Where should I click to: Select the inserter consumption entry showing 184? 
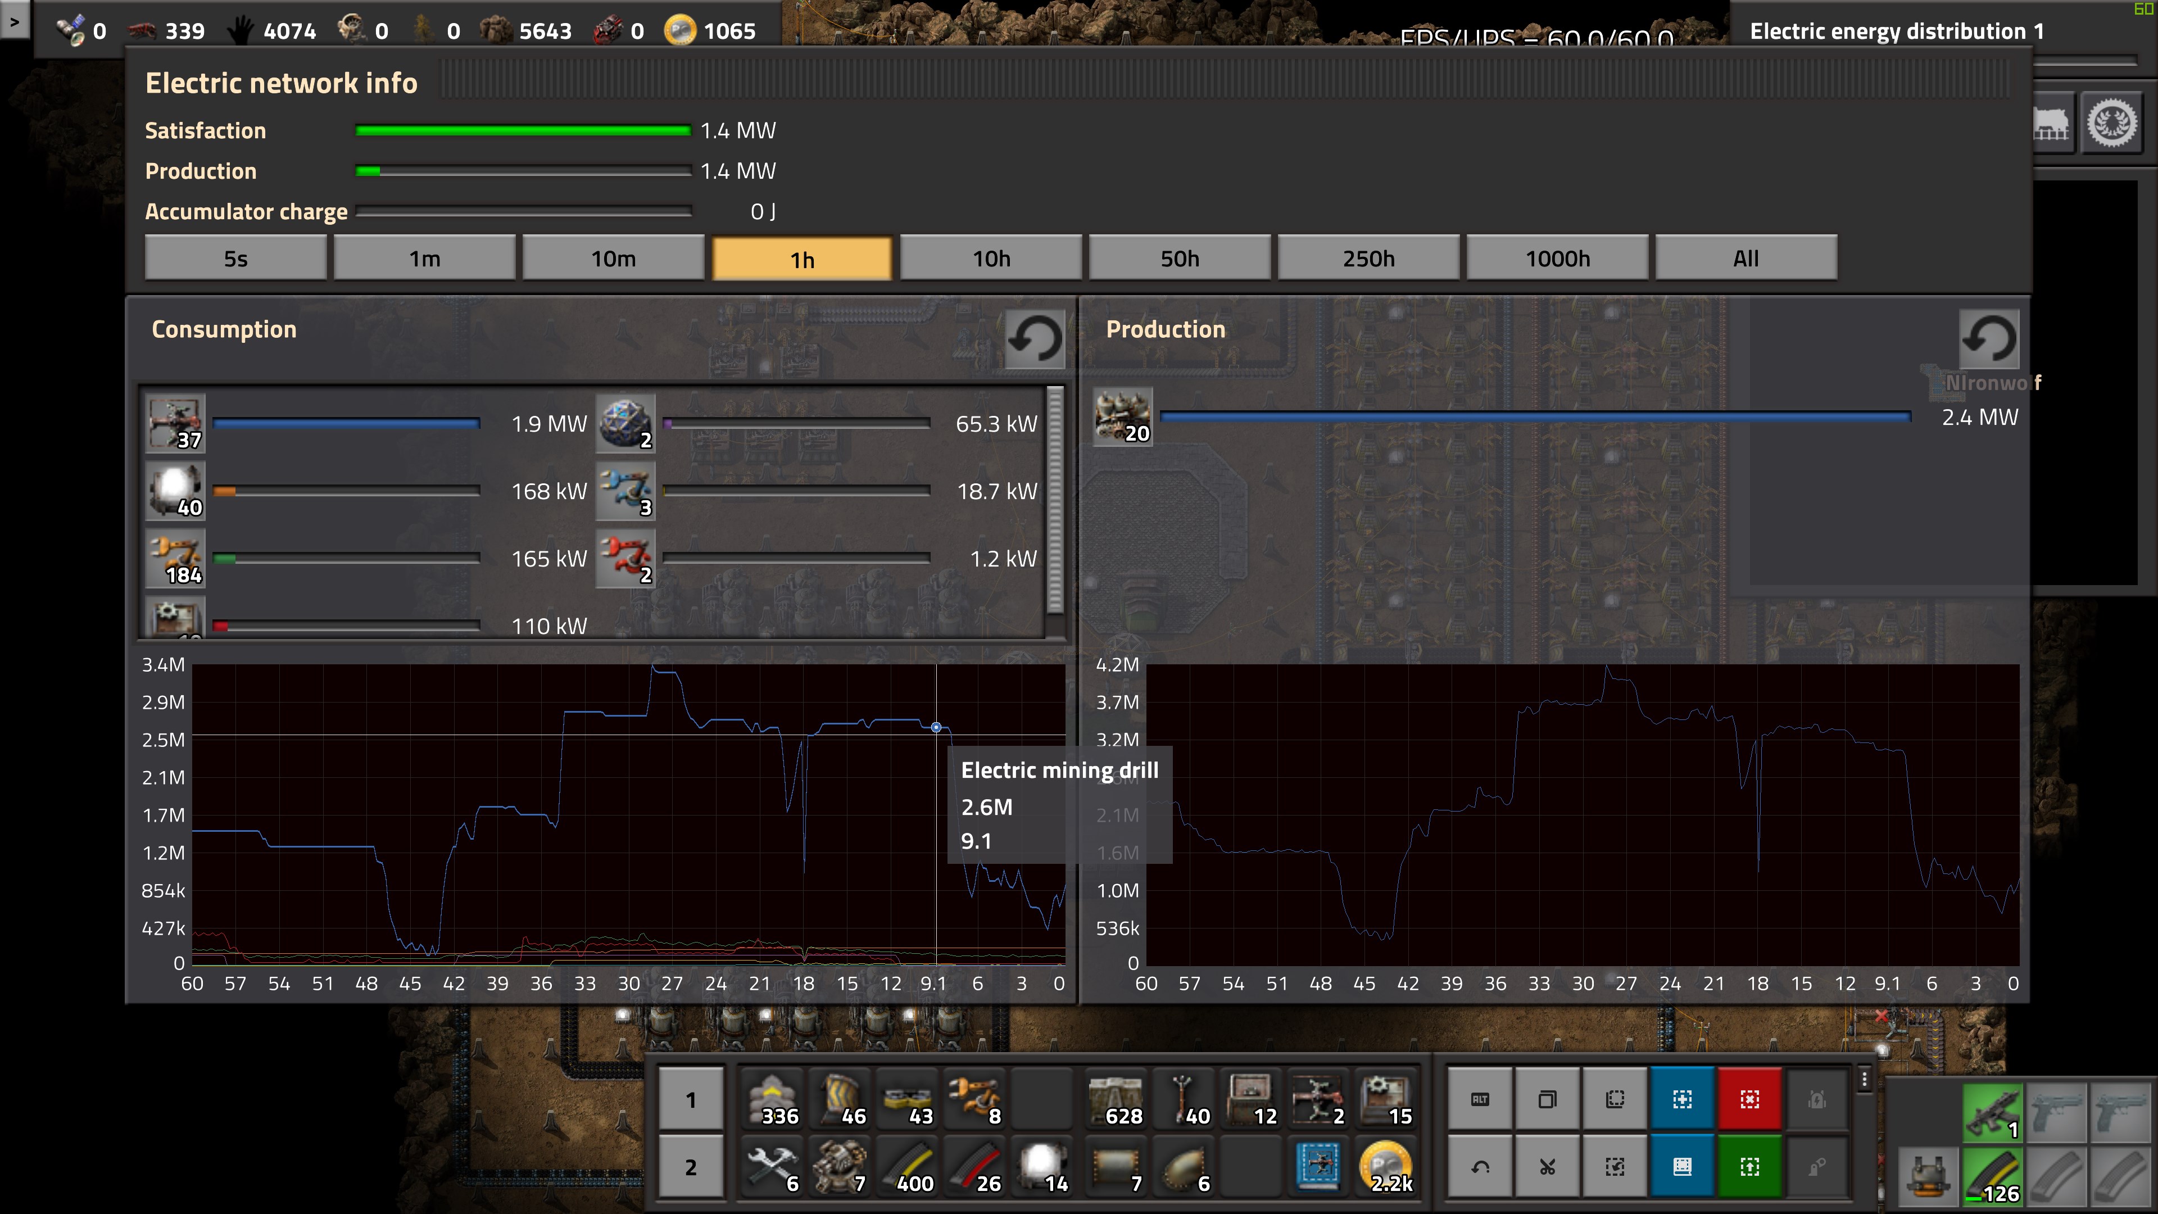175,559
